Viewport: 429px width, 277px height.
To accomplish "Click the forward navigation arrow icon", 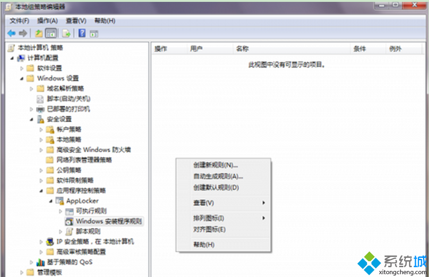I will pos(22,33).
